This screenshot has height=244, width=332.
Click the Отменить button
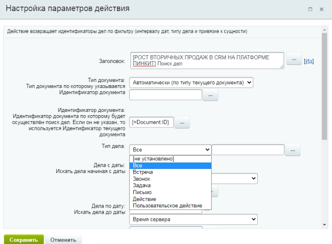pos(63,239)
